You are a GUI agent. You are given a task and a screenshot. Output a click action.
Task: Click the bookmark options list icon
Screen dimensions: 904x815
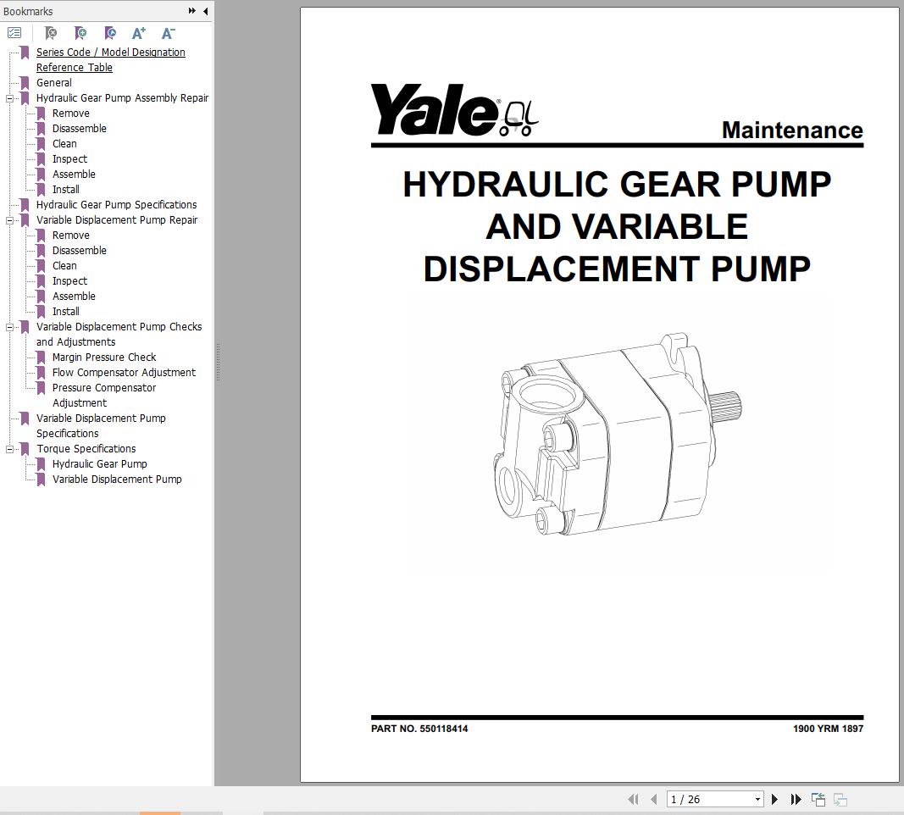pyautogui.click(x=14, y=33)
